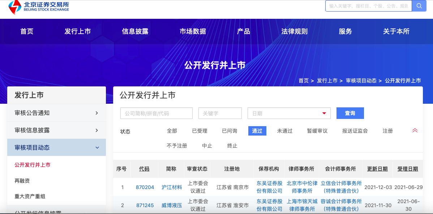The height and width of the screenshot is (214, 433).
Task: Click the Beijing Stock Exchange logo
Action: pos(36,6)
